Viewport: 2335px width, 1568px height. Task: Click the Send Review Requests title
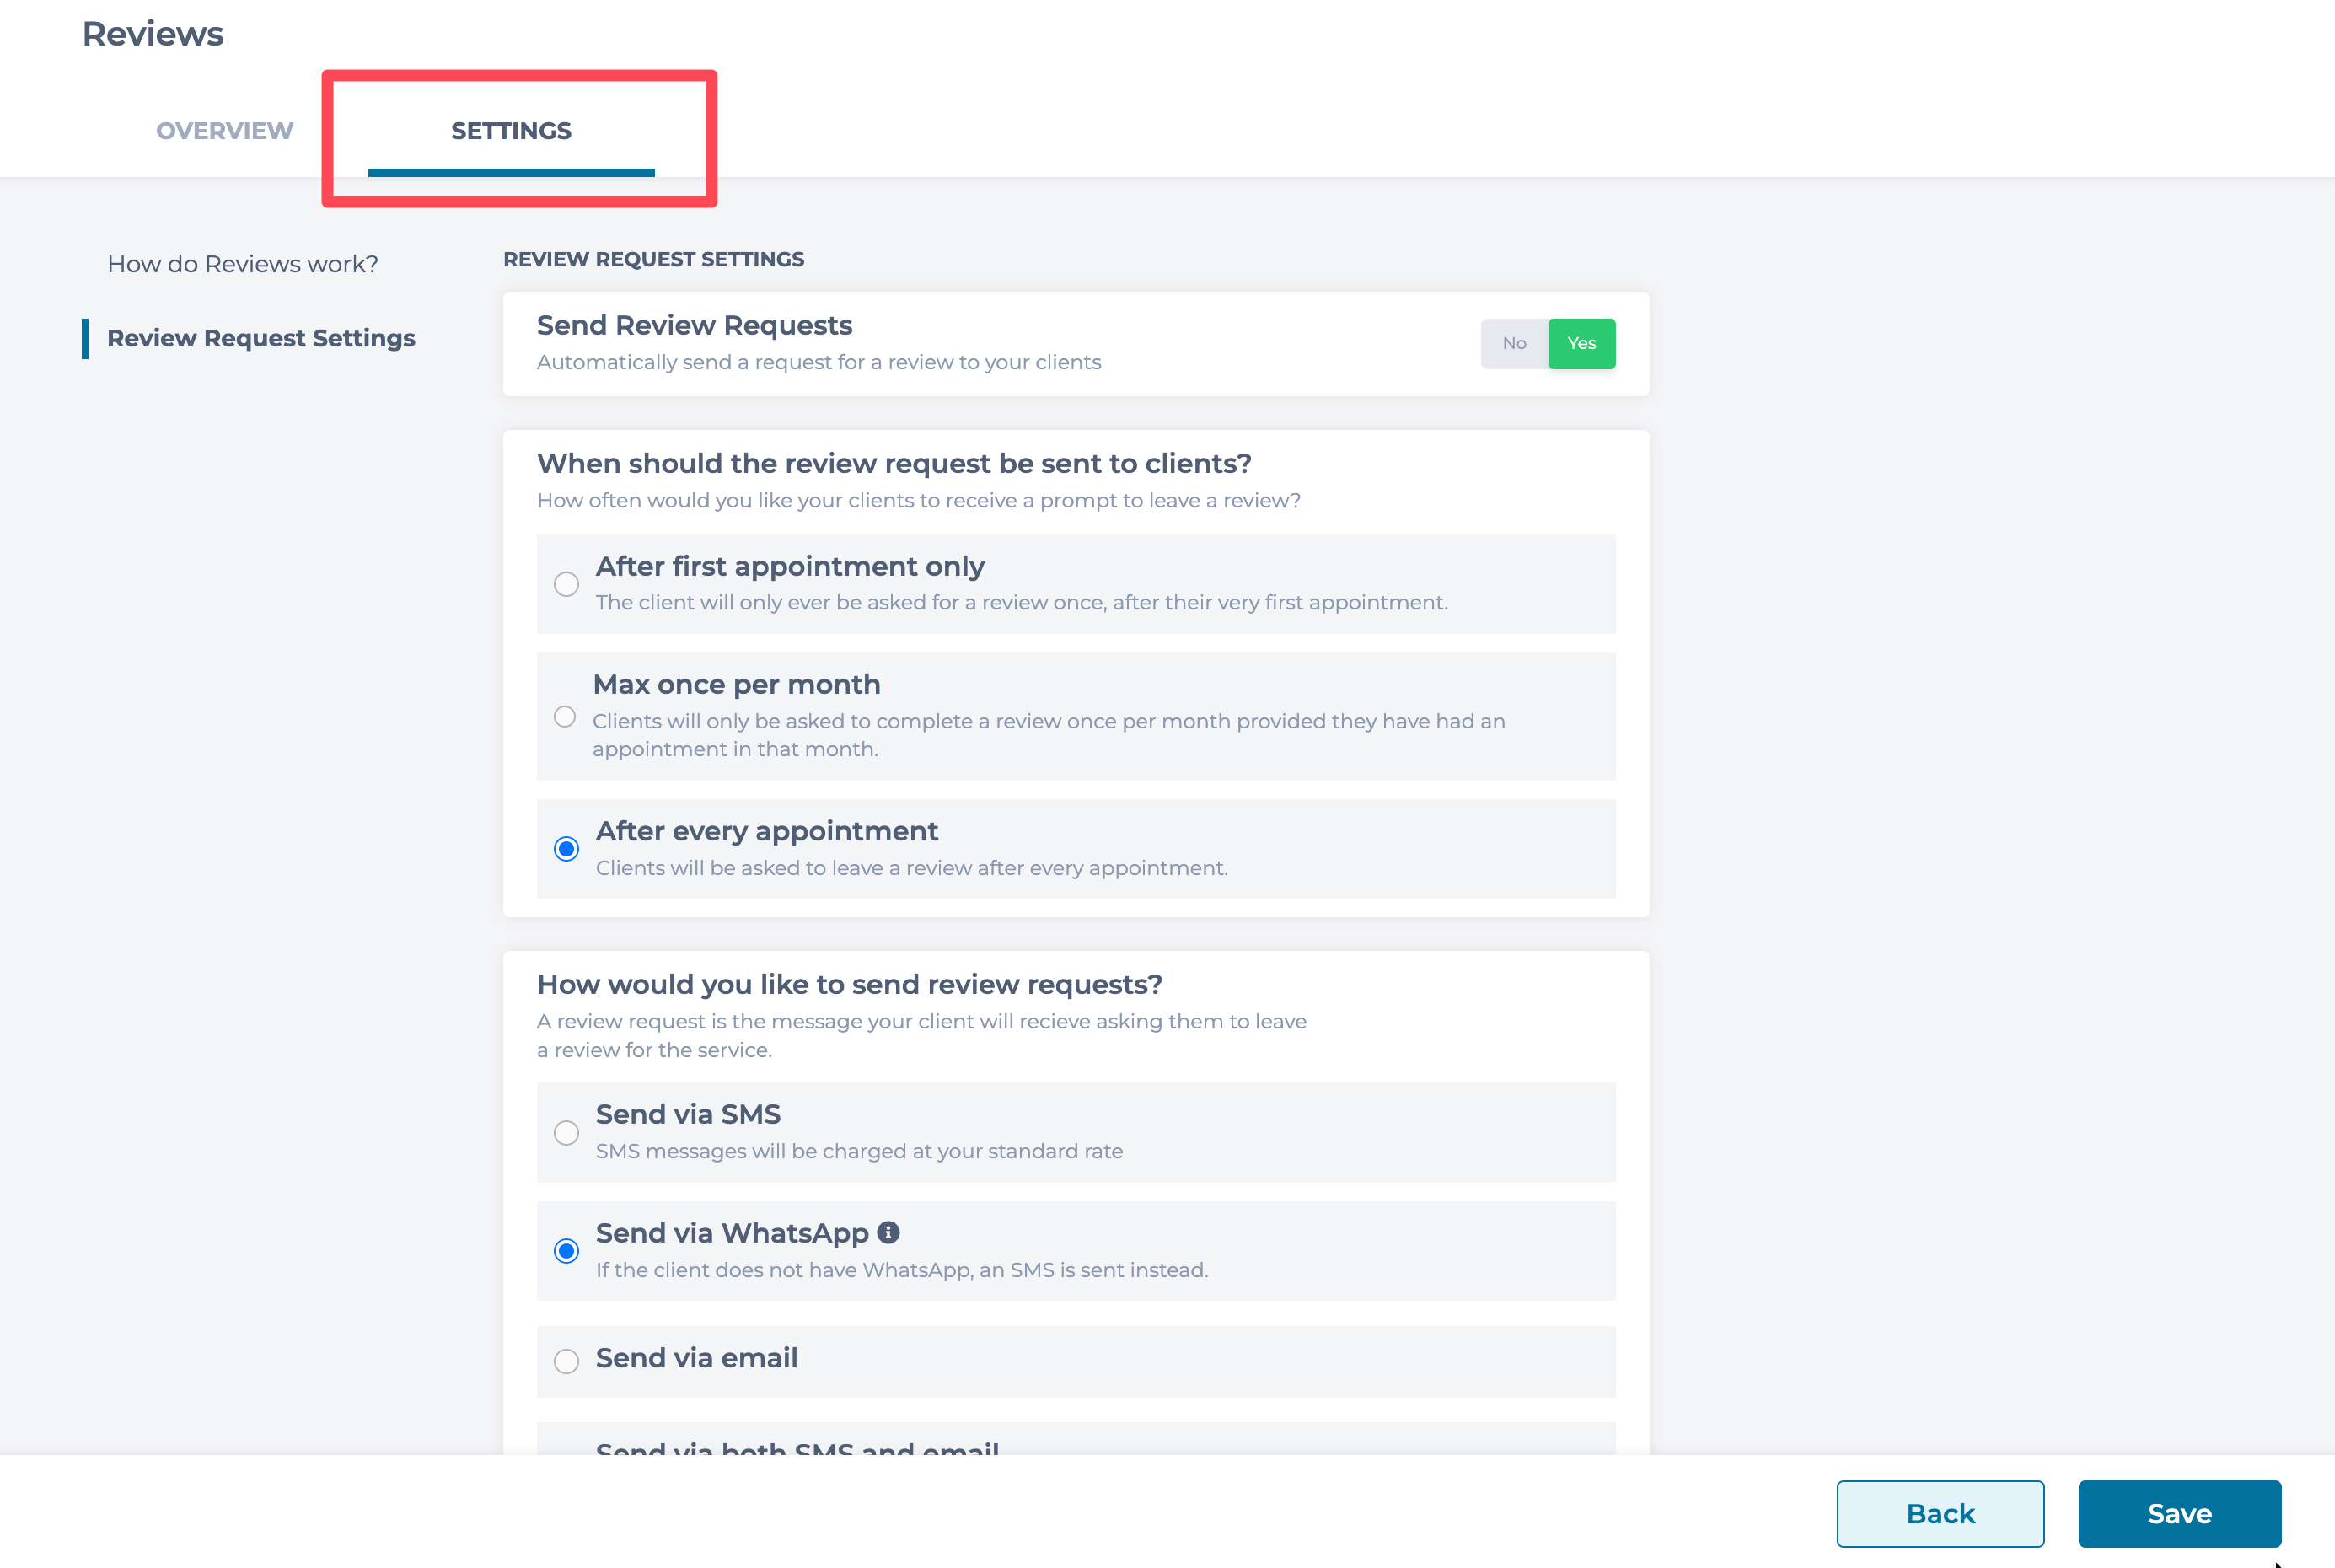pyautogui.click(x=695, y=325)
